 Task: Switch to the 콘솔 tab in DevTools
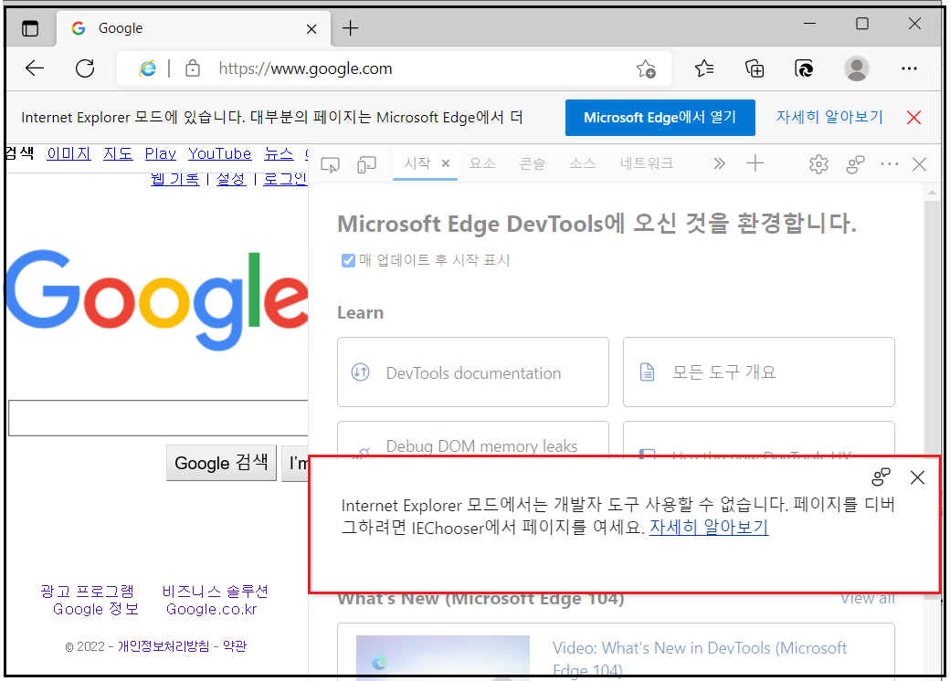533,163
